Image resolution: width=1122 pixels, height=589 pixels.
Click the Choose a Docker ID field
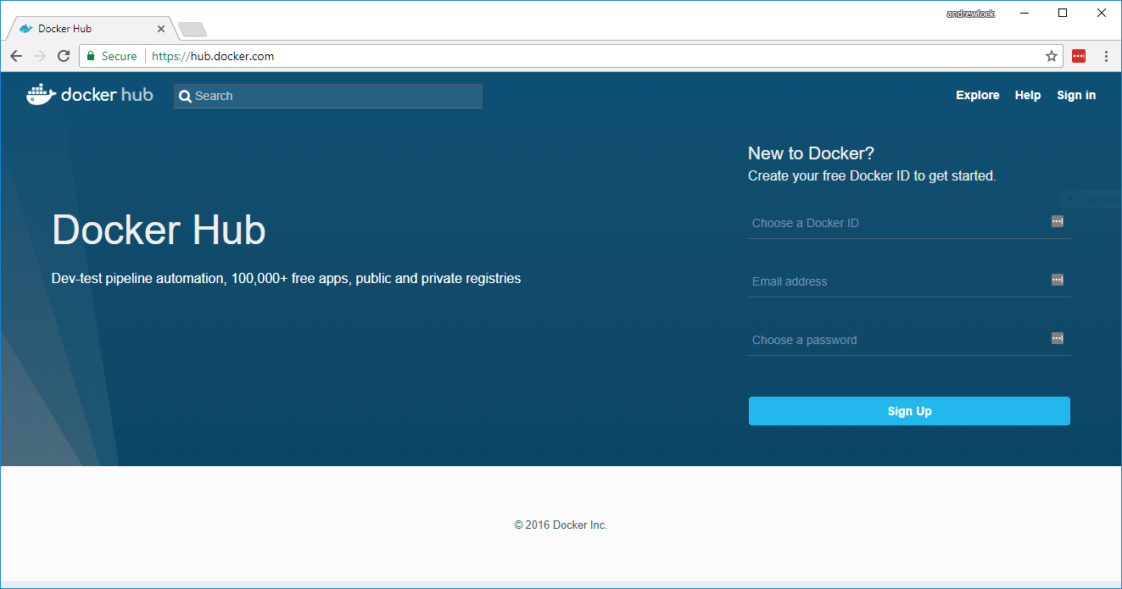click(x=909, y=223)
